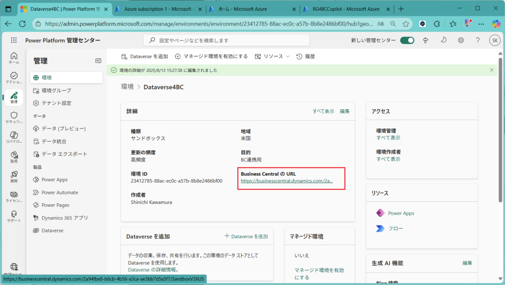Open a new browser tab
This screenshot has height=285, width=505.
401,9
